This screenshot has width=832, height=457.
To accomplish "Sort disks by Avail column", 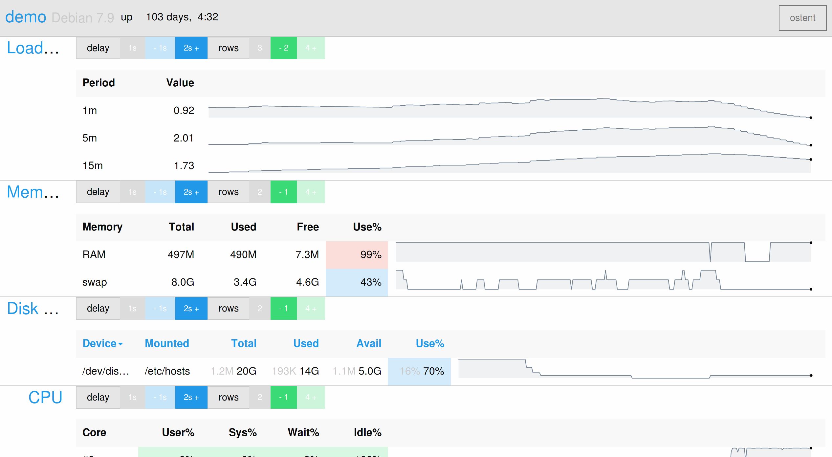I will point(368,343).
